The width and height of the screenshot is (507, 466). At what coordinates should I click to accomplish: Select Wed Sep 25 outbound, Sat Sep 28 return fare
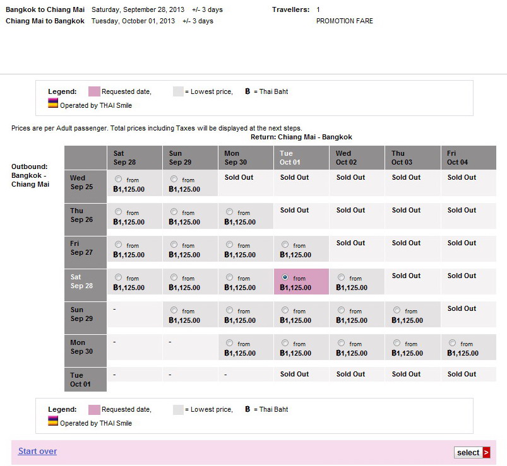point(118,179)
